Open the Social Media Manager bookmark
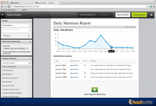 click(9, 10)
